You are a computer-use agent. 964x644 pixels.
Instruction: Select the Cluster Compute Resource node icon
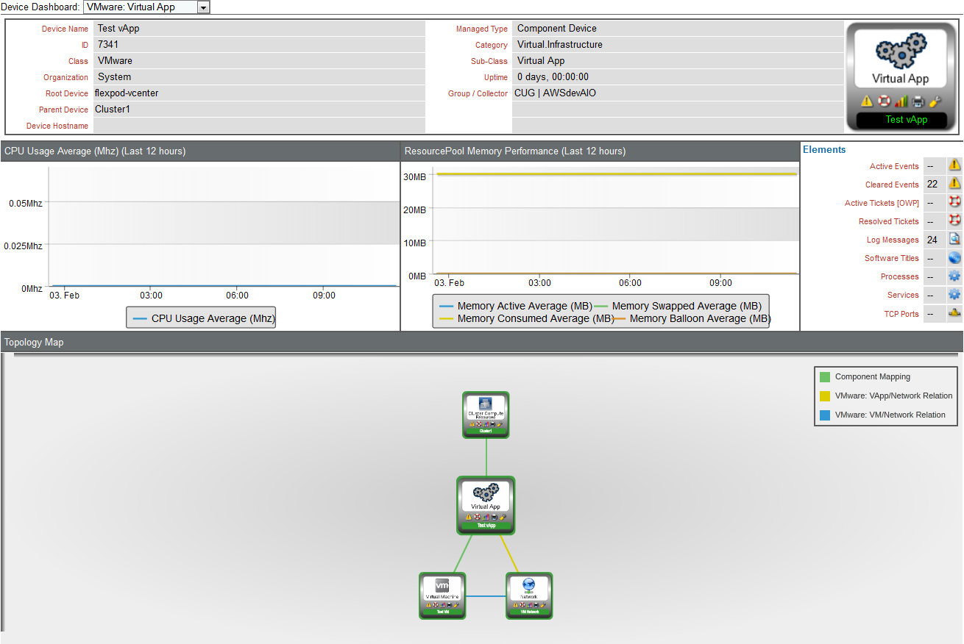click(x=485, y=404)
